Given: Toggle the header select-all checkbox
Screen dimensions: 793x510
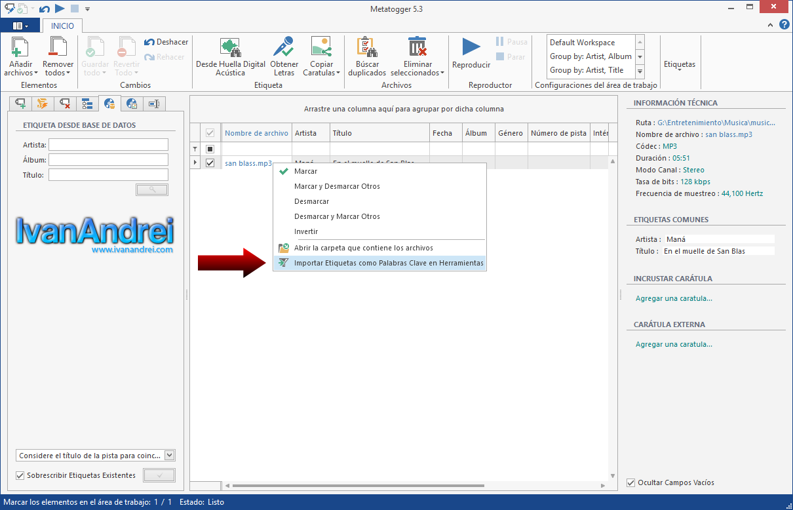Looking at the screenshot, I should pos(210,133).
